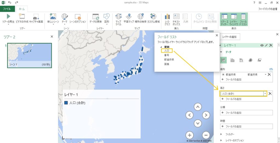Open the ファイル tab
Screen dimensions: 280x143
pyautogui.click(x=7, y=9)
